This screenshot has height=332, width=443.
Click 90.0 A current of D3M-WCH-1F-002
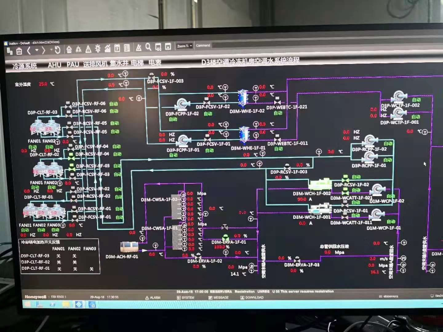pyautogui.click(x=305, y=199)
